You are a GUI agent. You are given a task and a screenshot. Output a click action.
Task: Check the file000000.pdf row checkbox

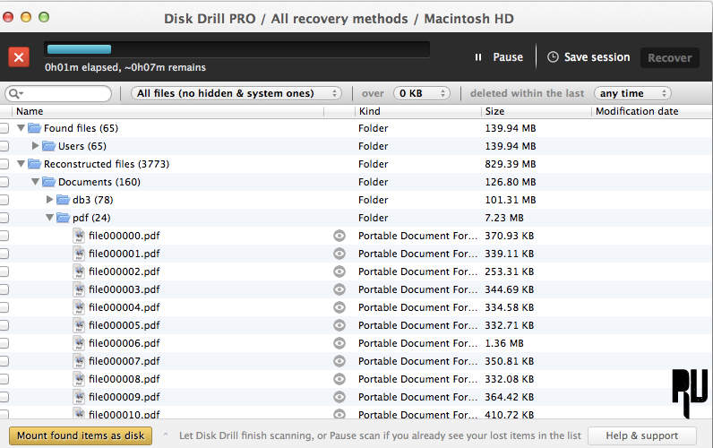[4, 236]
